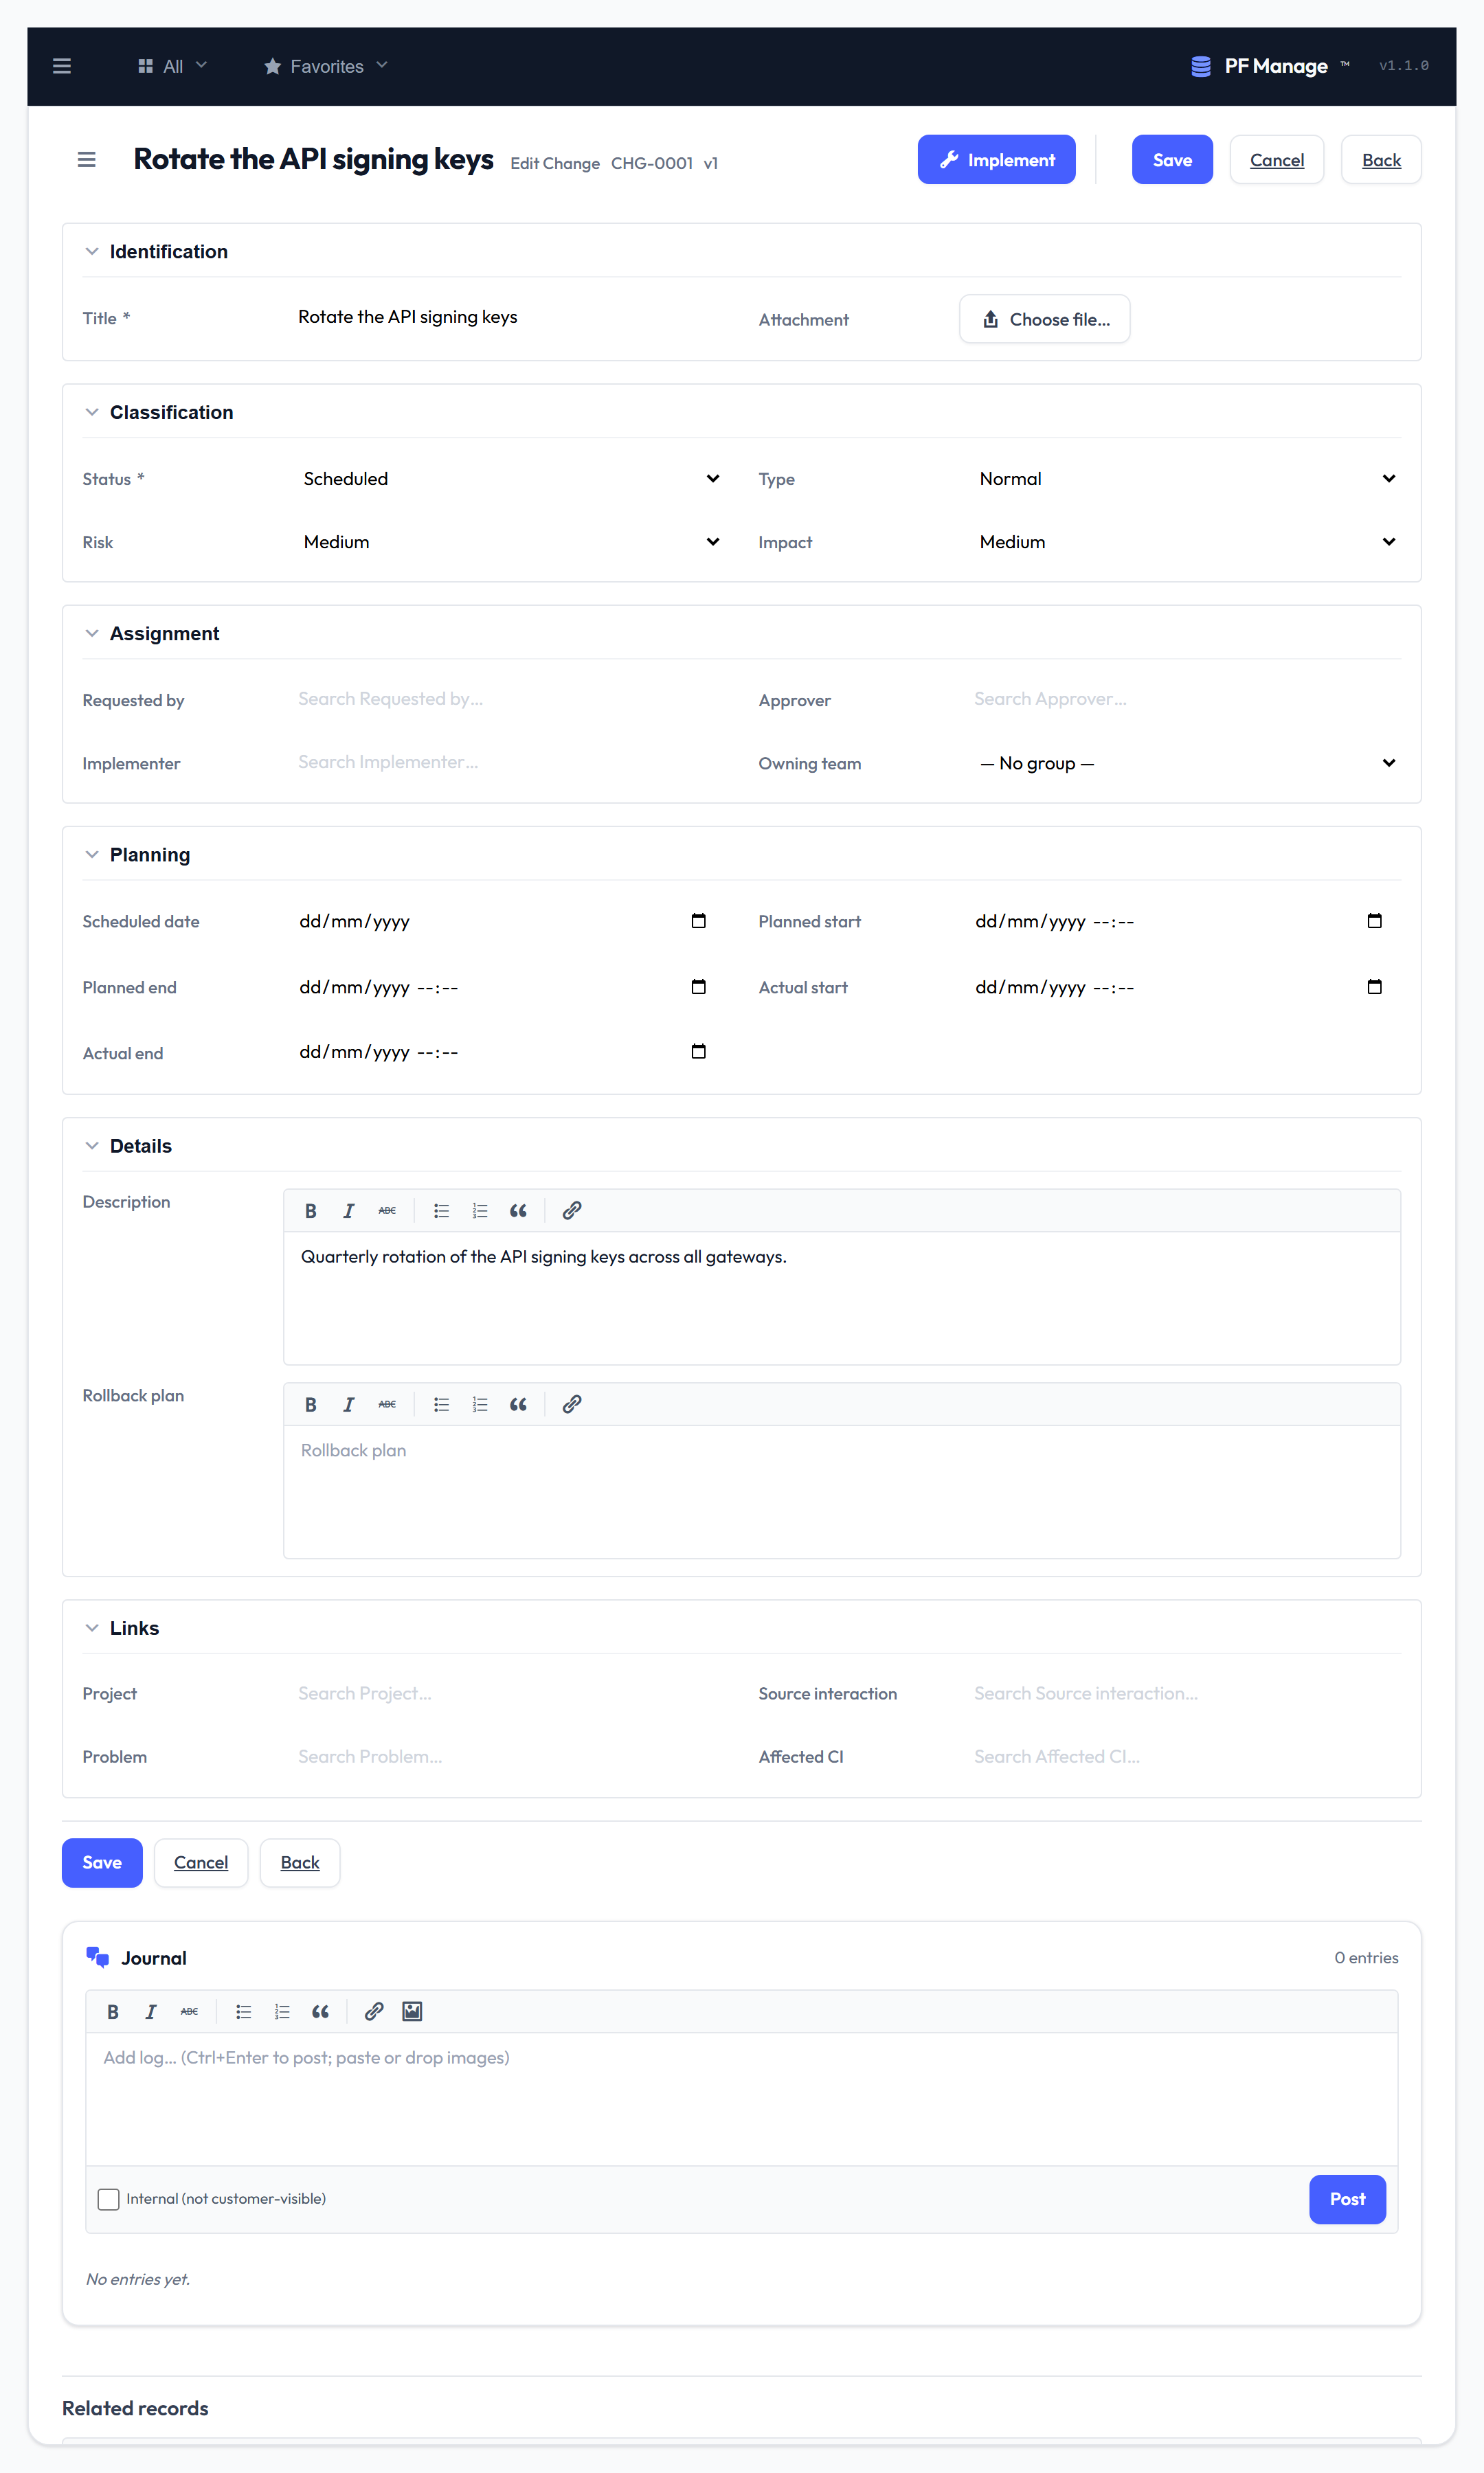Open the record actions menu beside title

coord(87,160)
